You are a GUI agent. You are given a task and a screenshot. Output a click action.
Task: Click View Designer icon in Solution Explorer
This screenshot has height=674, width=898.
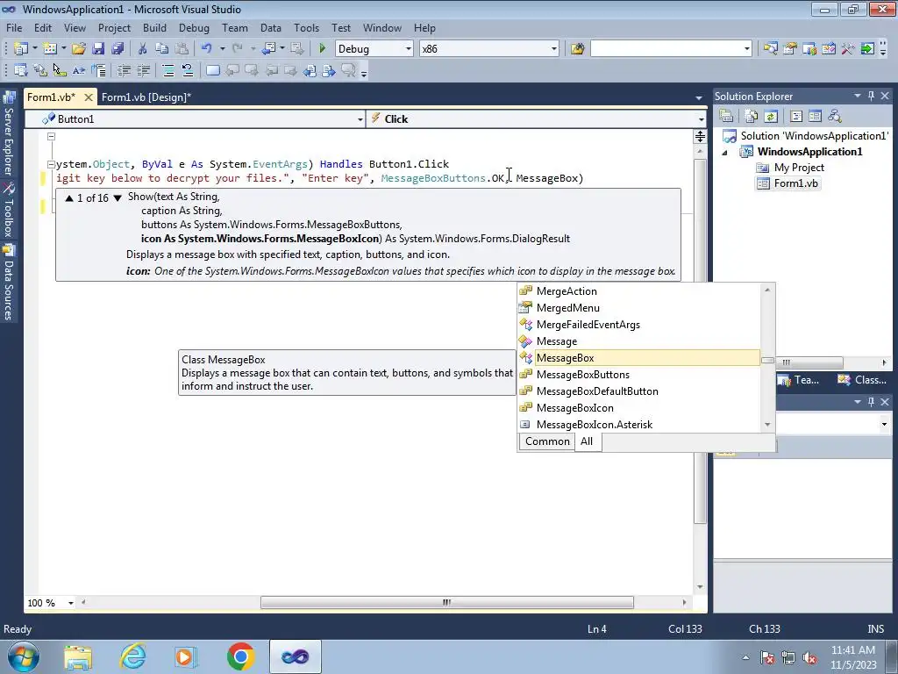pyautogui.click(x=815, y=117)
